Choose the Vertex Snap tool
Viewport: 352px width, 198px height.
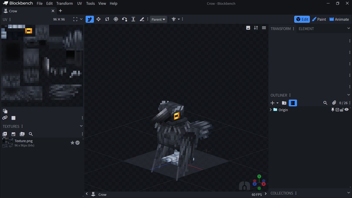(x=125, y=19)
